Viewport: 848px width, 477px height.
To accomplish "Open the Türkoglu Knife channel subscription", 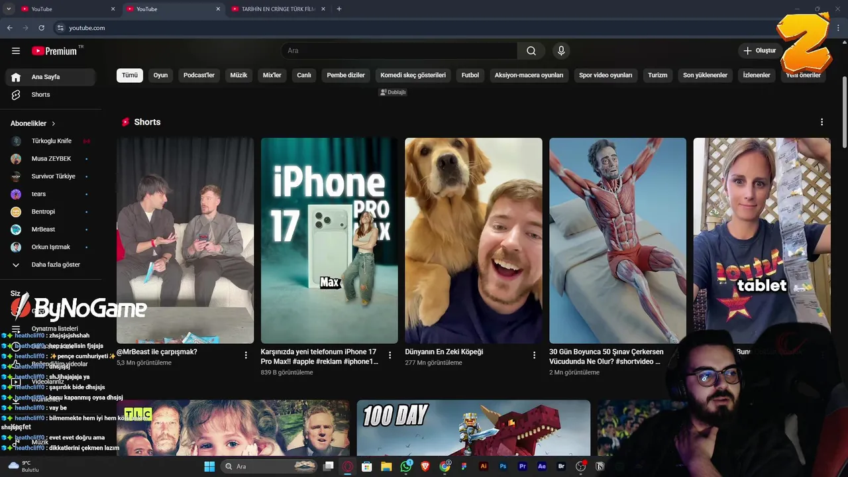I will click(x=50, y=141).
